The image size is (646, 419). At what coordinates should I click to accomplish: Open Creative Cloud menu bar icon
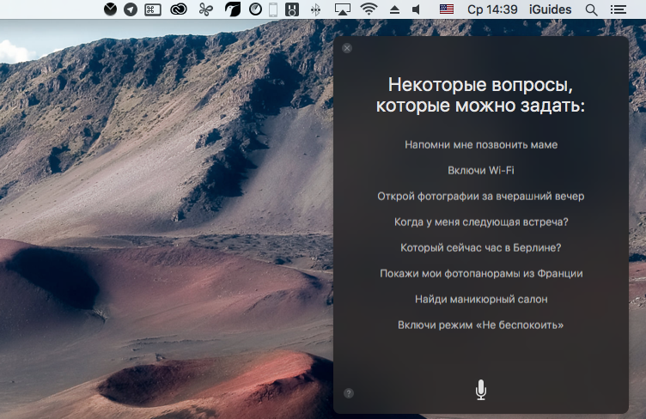[x=179, y=9]
